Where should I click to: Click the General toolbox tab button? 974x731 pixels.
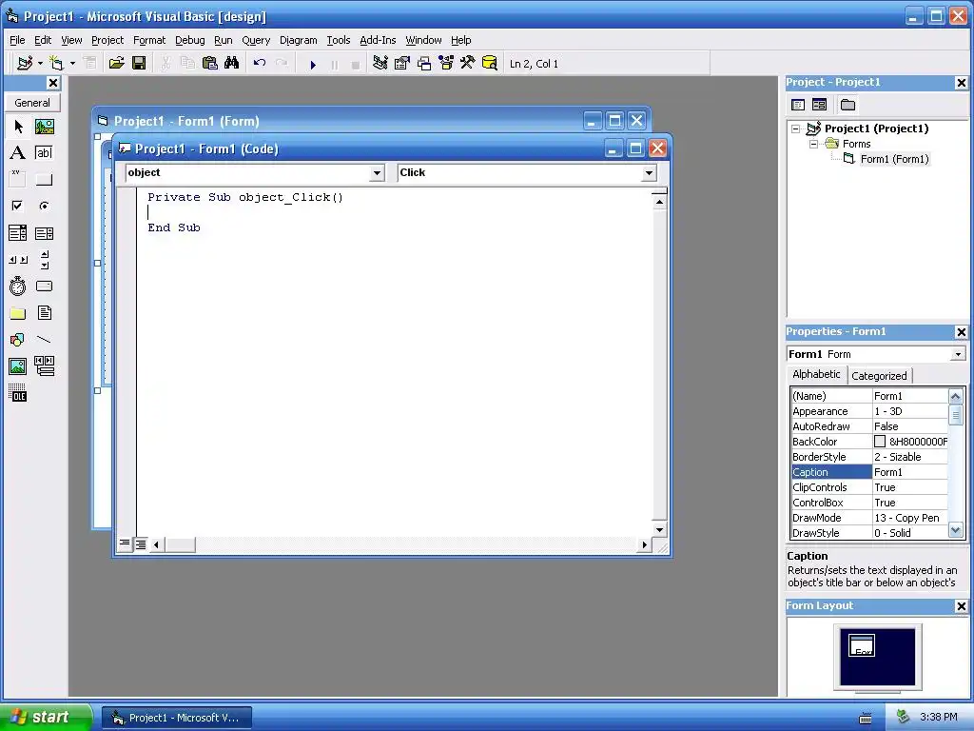coord(32,103)
